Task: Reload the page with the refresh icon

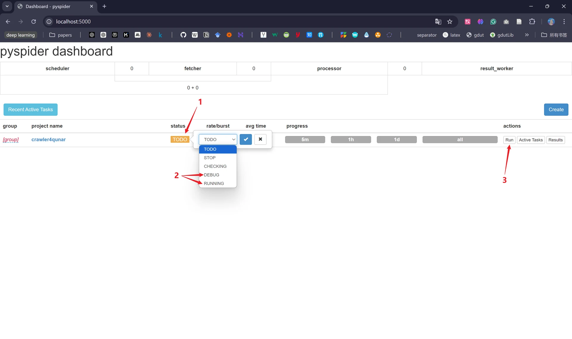Action: click(34, 21)
